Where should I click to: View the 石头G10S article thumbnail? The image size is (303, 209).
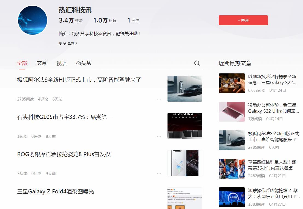184,126
